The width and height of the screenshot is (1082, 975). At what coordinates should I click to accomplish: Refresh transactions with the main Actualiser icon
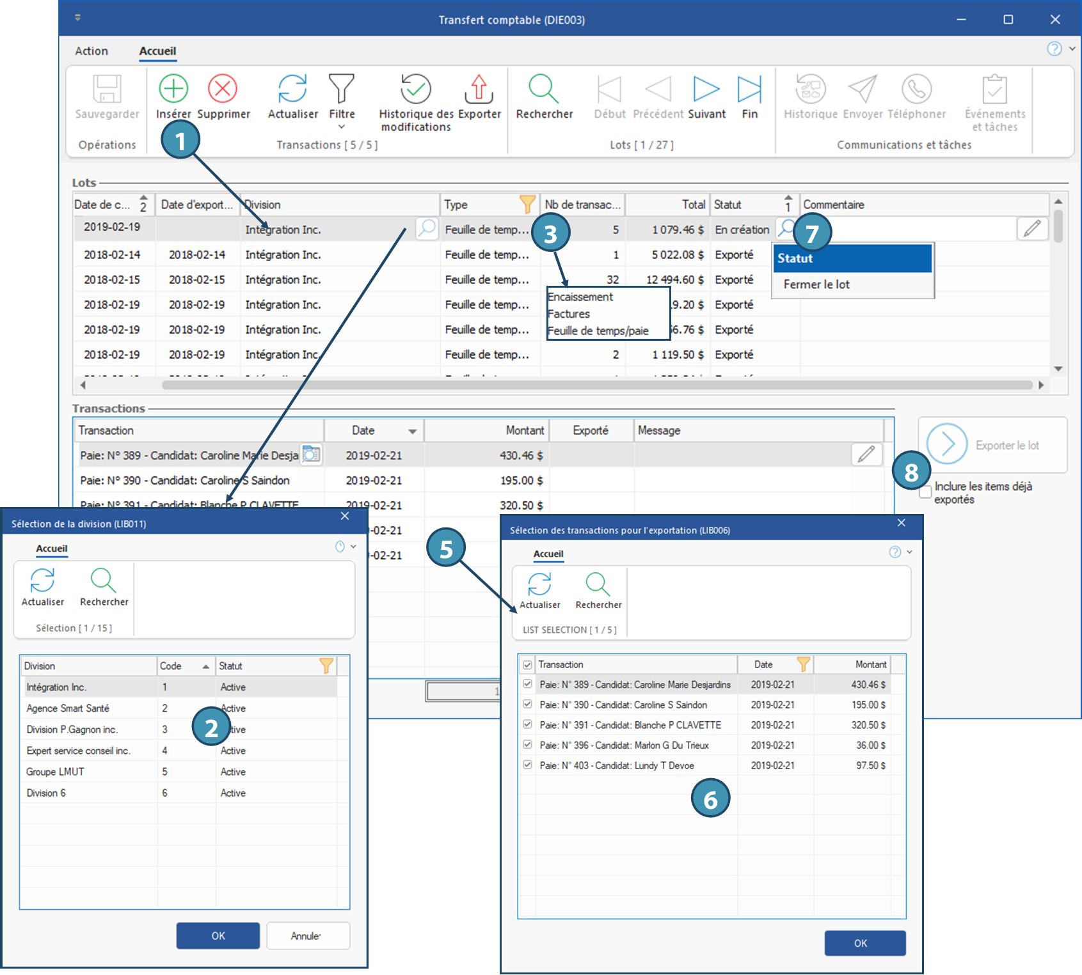click(292, 89)
